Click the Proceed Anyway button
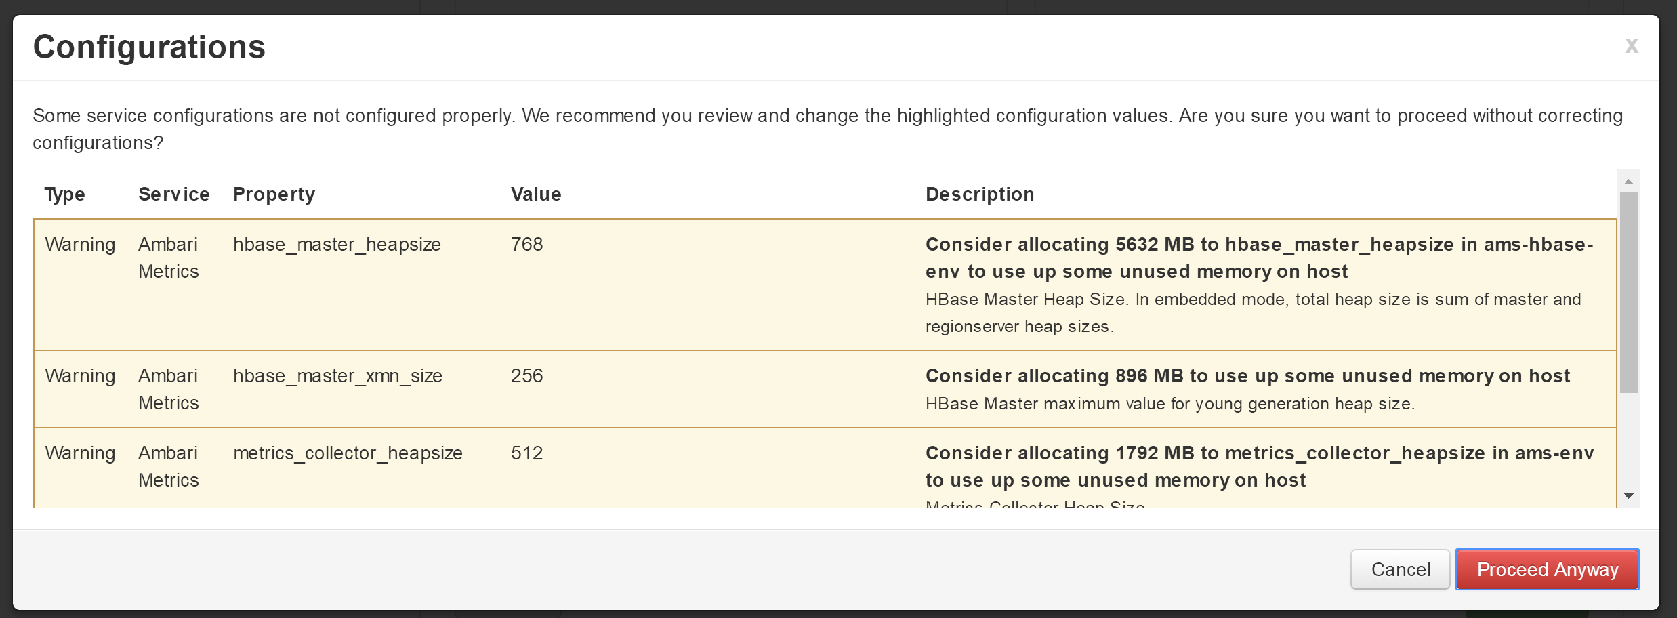The image size is (1677, 618). point(1548,569)
